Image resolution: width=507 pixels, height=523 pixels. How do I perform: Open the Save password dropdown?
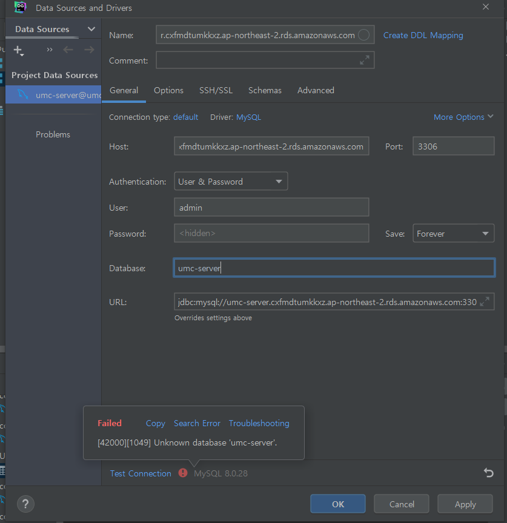[x=453, y=234]
